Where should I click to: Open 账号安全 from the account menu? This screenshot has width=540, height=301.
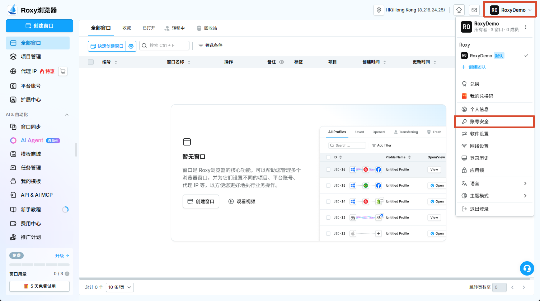click(x=494, y=121)
